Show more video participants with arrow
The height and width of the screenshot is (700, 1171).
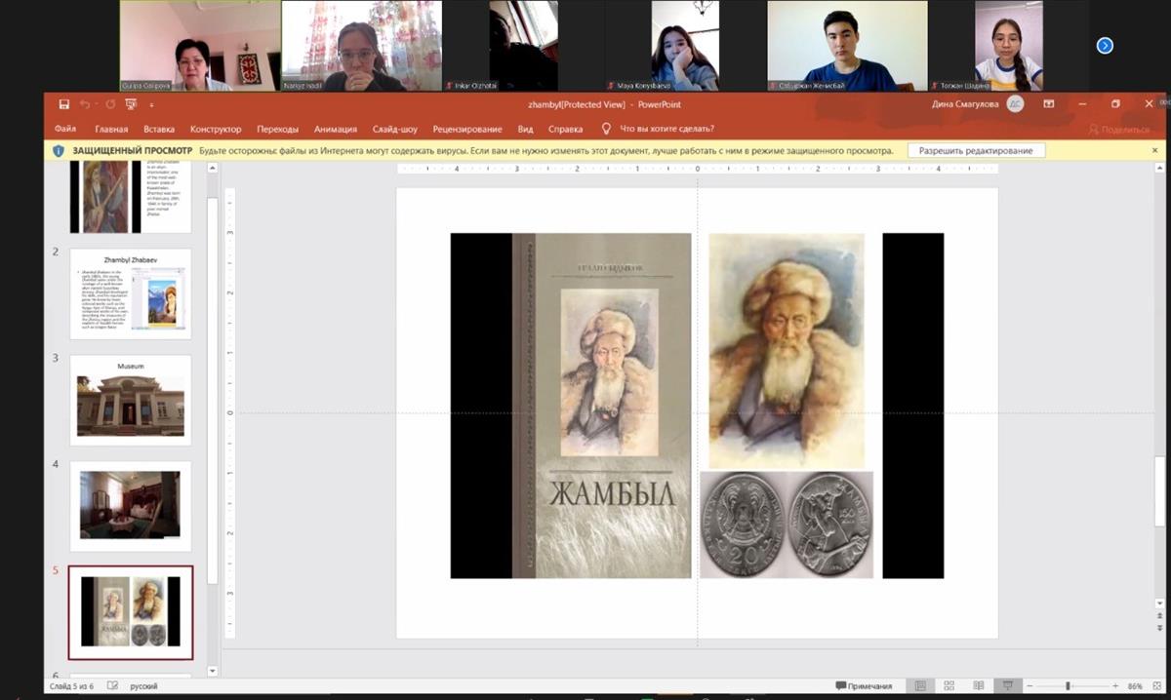click(x=1105, y=45)
